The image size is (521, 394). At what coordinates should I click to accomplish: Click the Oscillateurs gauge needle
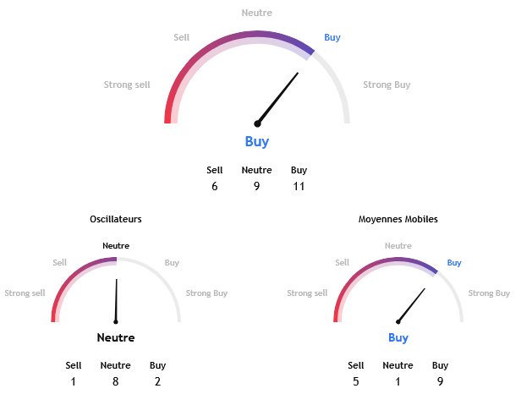pos(117,300)
